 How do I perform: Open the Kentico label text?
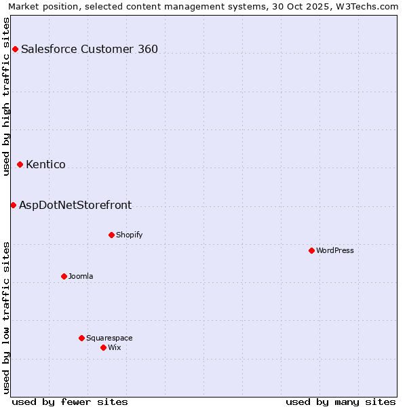coord(45,164)
